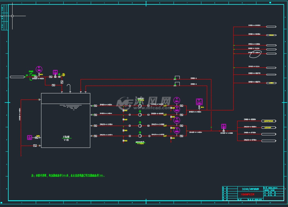Image resolution: width=288 pixels, height=207 pixels.
Task: Select the control valve on lower DN80-A return line
Action: click(x=175, y=85)
